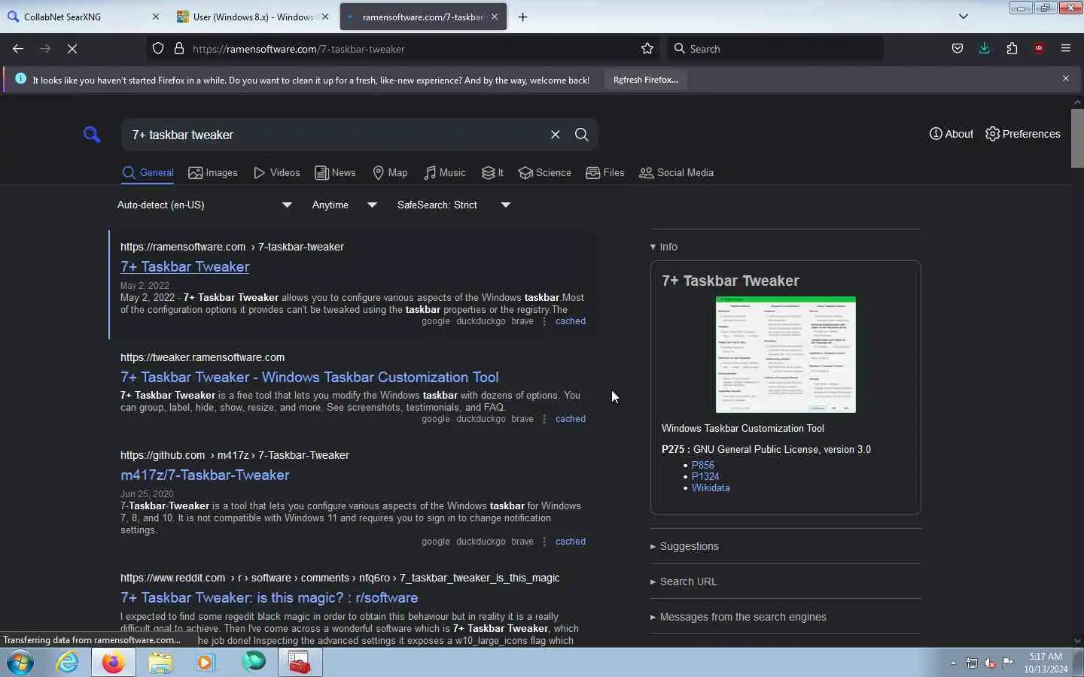Collapse the Info panel
1084x677 pixels.
664,247
